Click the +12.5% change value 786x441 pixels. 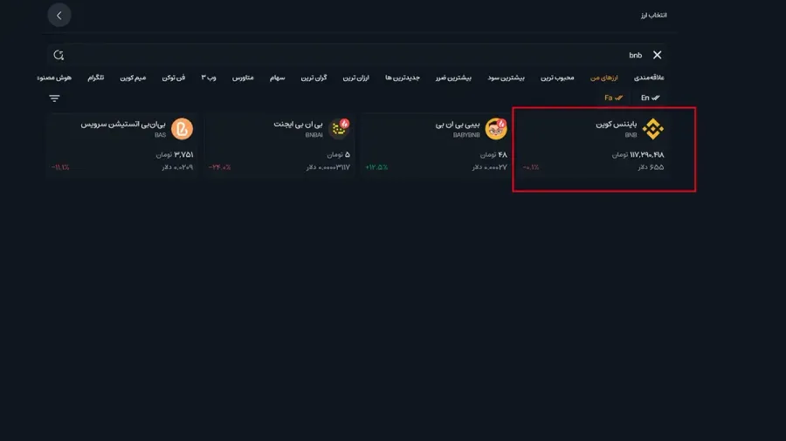coord(376,167)
